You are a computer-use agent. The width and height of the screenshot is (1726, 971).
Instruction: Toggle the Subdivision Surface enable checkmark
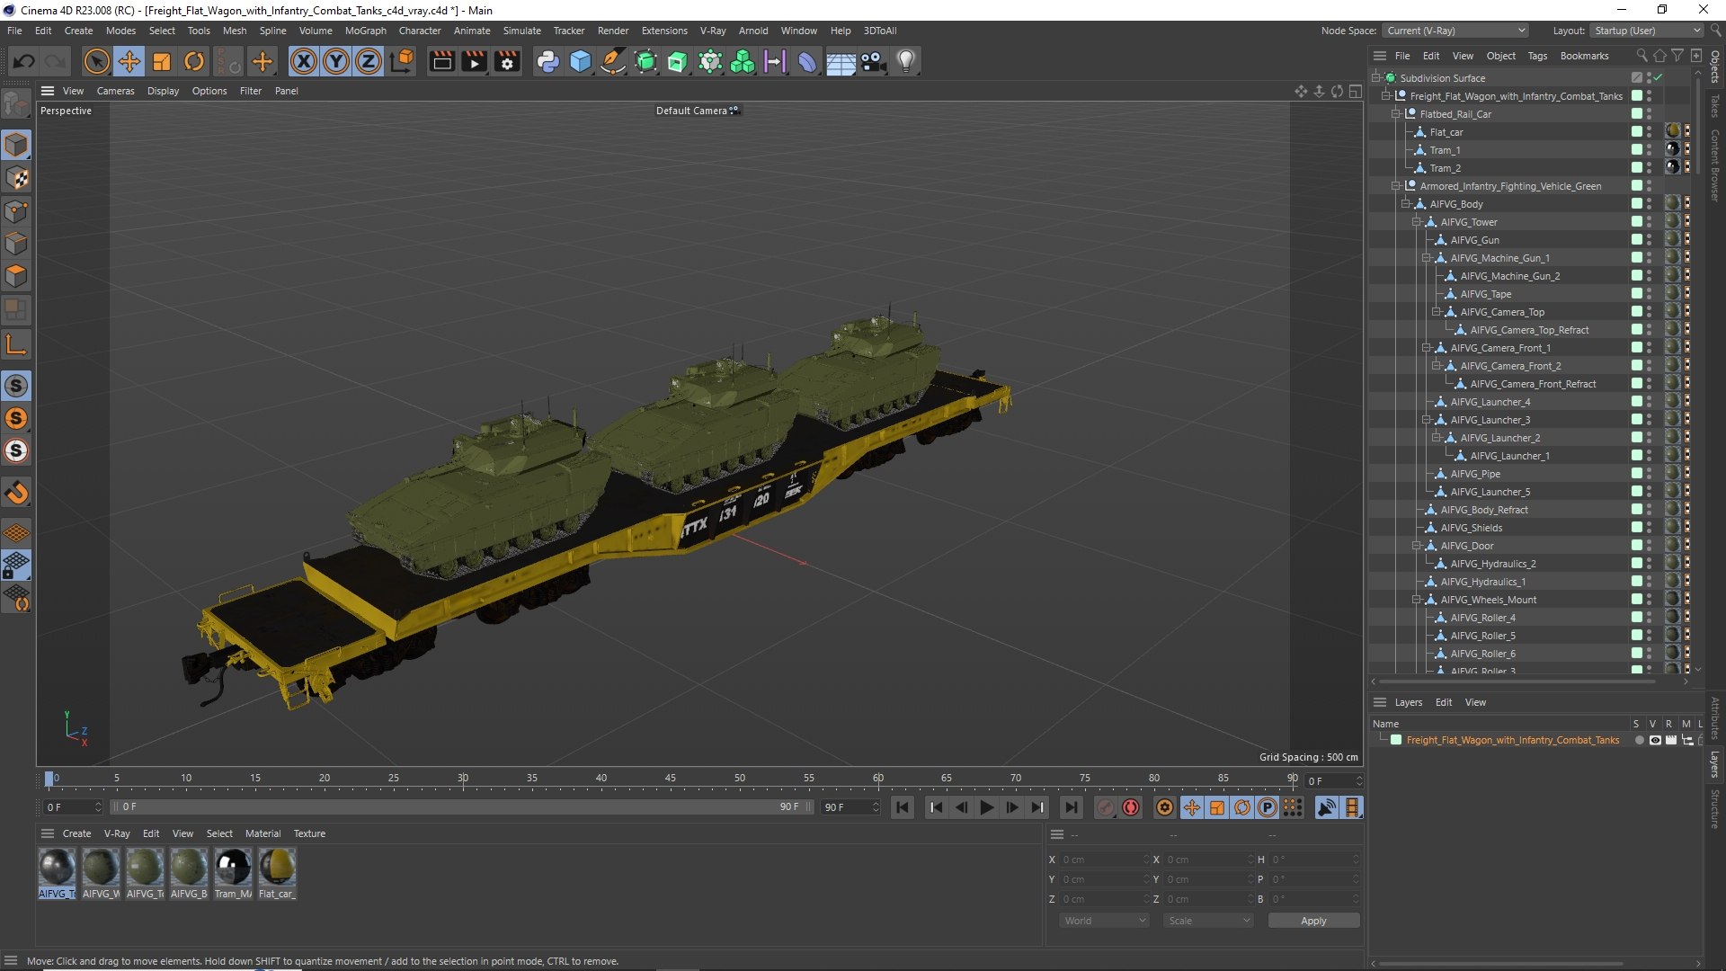coord(1659,78)
